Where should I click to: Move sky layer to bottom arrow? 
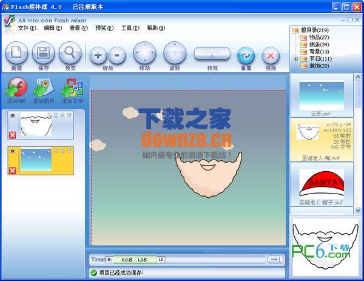click(x=56, y=151)
